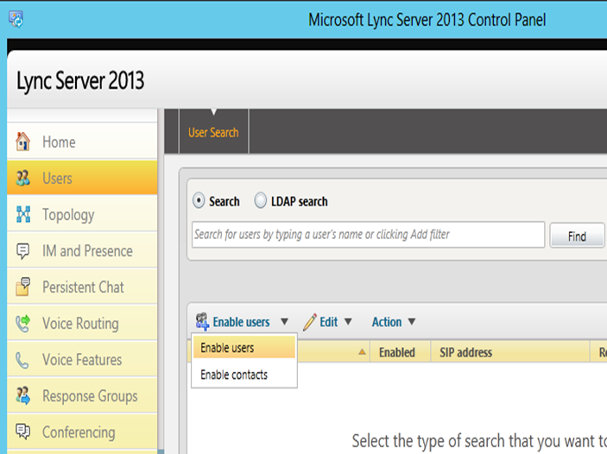Click the Response Groups icon

pos(22,395)
